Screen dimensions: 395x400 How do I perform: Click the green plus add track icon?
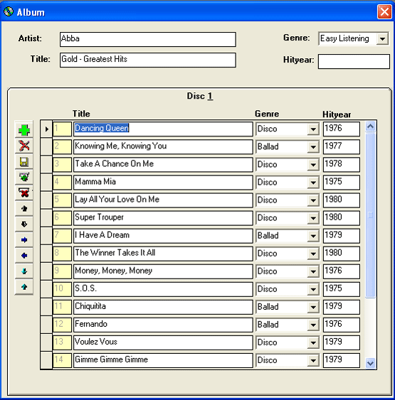(24, 130)
